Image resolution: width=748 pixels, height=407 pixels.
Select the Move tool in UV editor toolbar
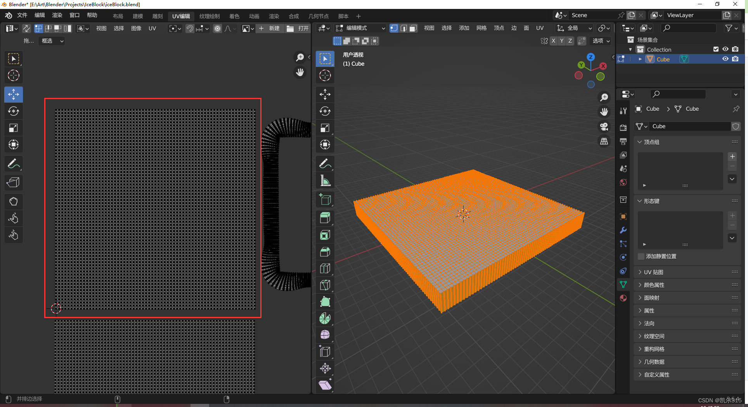[14, 94]
